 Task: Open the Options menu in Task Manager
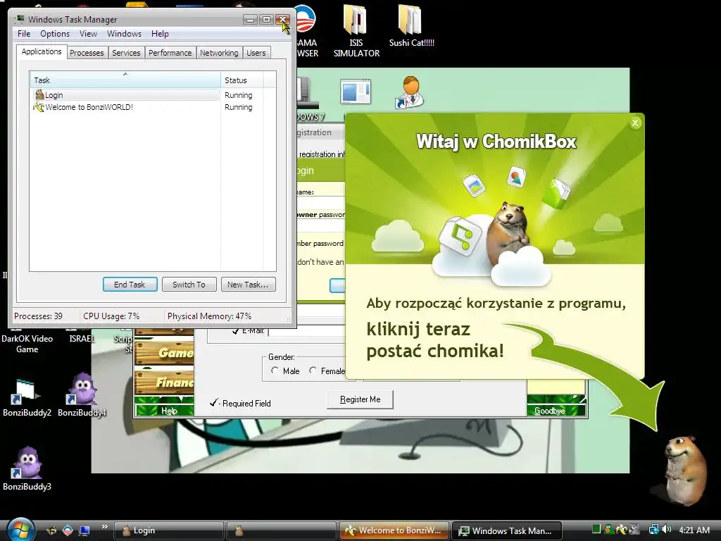[x=55, y=34]
